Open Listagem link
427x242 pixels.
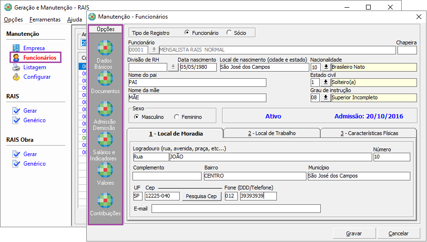(35, 67)
